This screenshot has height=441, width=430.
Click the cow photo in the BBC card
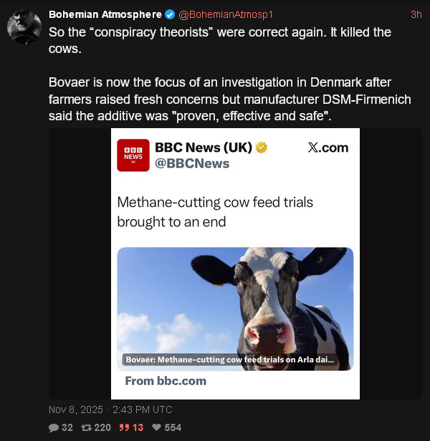click(x=235, y=301)
